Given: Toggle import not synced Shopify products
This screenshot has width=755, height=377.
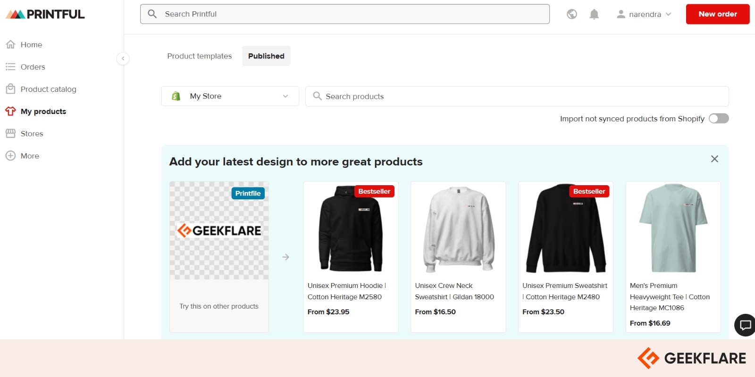Looking at the screenshot, I should pyautogui.click(x=719, y=118).
